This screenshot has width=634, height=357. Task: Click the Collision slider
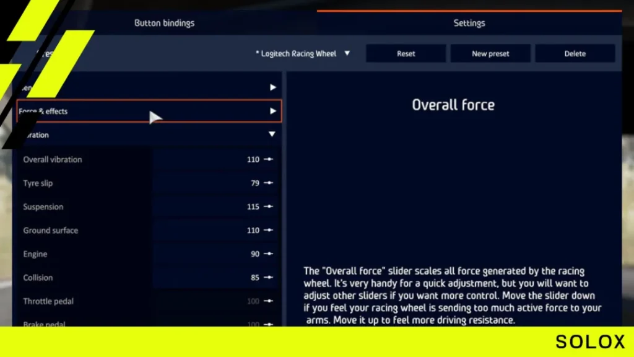click(x=269, y=277)
